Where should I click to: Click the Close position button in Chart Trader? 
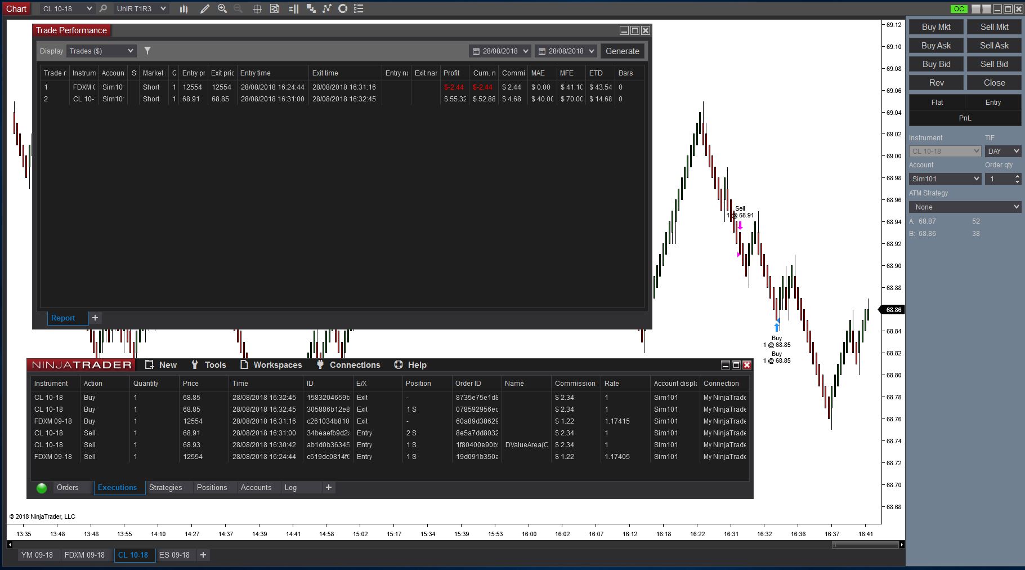(994, 83)
